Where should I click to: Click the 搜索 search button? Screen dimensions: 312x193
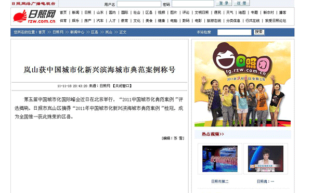coord(259,32)
